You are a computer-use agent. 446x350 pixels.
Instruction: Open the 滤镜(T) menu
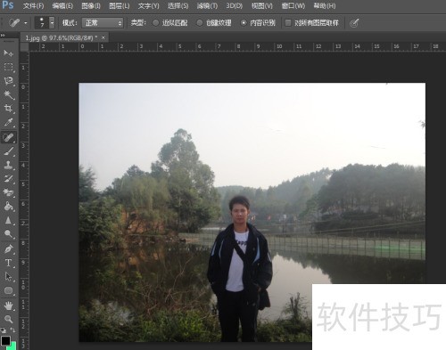[207, 5]
